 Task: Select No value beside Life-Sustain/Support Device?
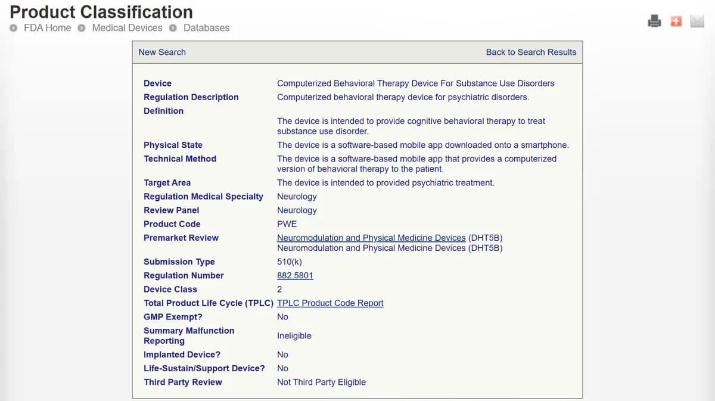282,368
